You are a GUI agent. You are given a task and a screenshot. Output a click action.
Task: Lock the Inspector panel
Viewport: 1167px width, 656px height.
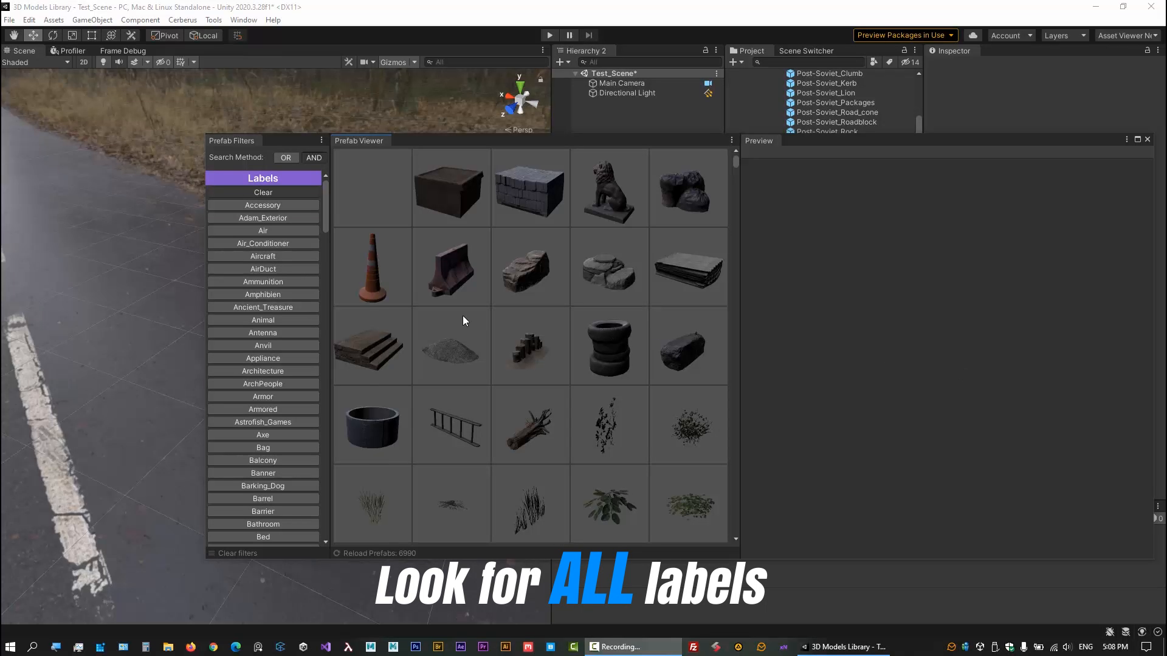pos(1148,50)
